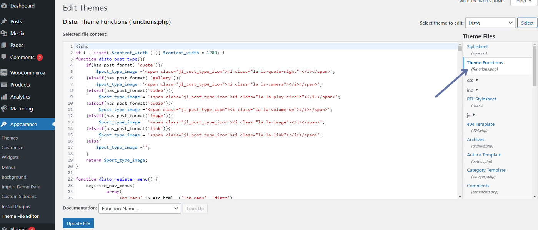The width and height of the screenshot is (538, 230).
Task: Open the Analytics menu label
Action: tap(20, 97)
